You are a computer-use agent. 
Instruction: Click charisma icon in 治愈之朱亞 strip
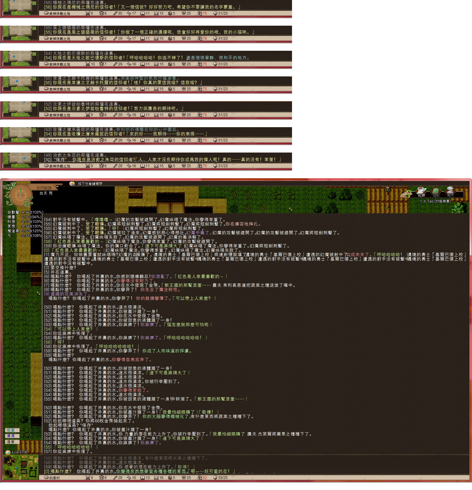pos(184,166)
